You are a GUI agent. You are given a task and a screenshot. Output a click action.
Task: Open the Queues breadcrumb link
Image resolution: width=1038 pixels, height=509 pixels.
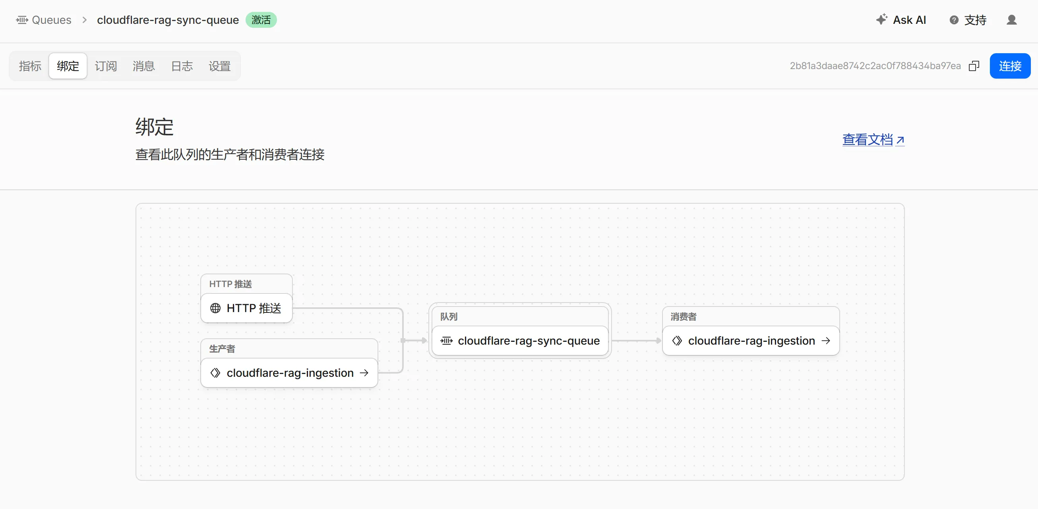[51, 20]
